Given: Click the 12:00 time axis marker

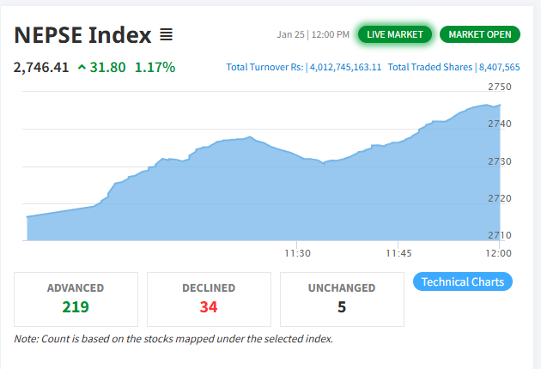Looking at the screenshot, I should click(x=498, y=253).
